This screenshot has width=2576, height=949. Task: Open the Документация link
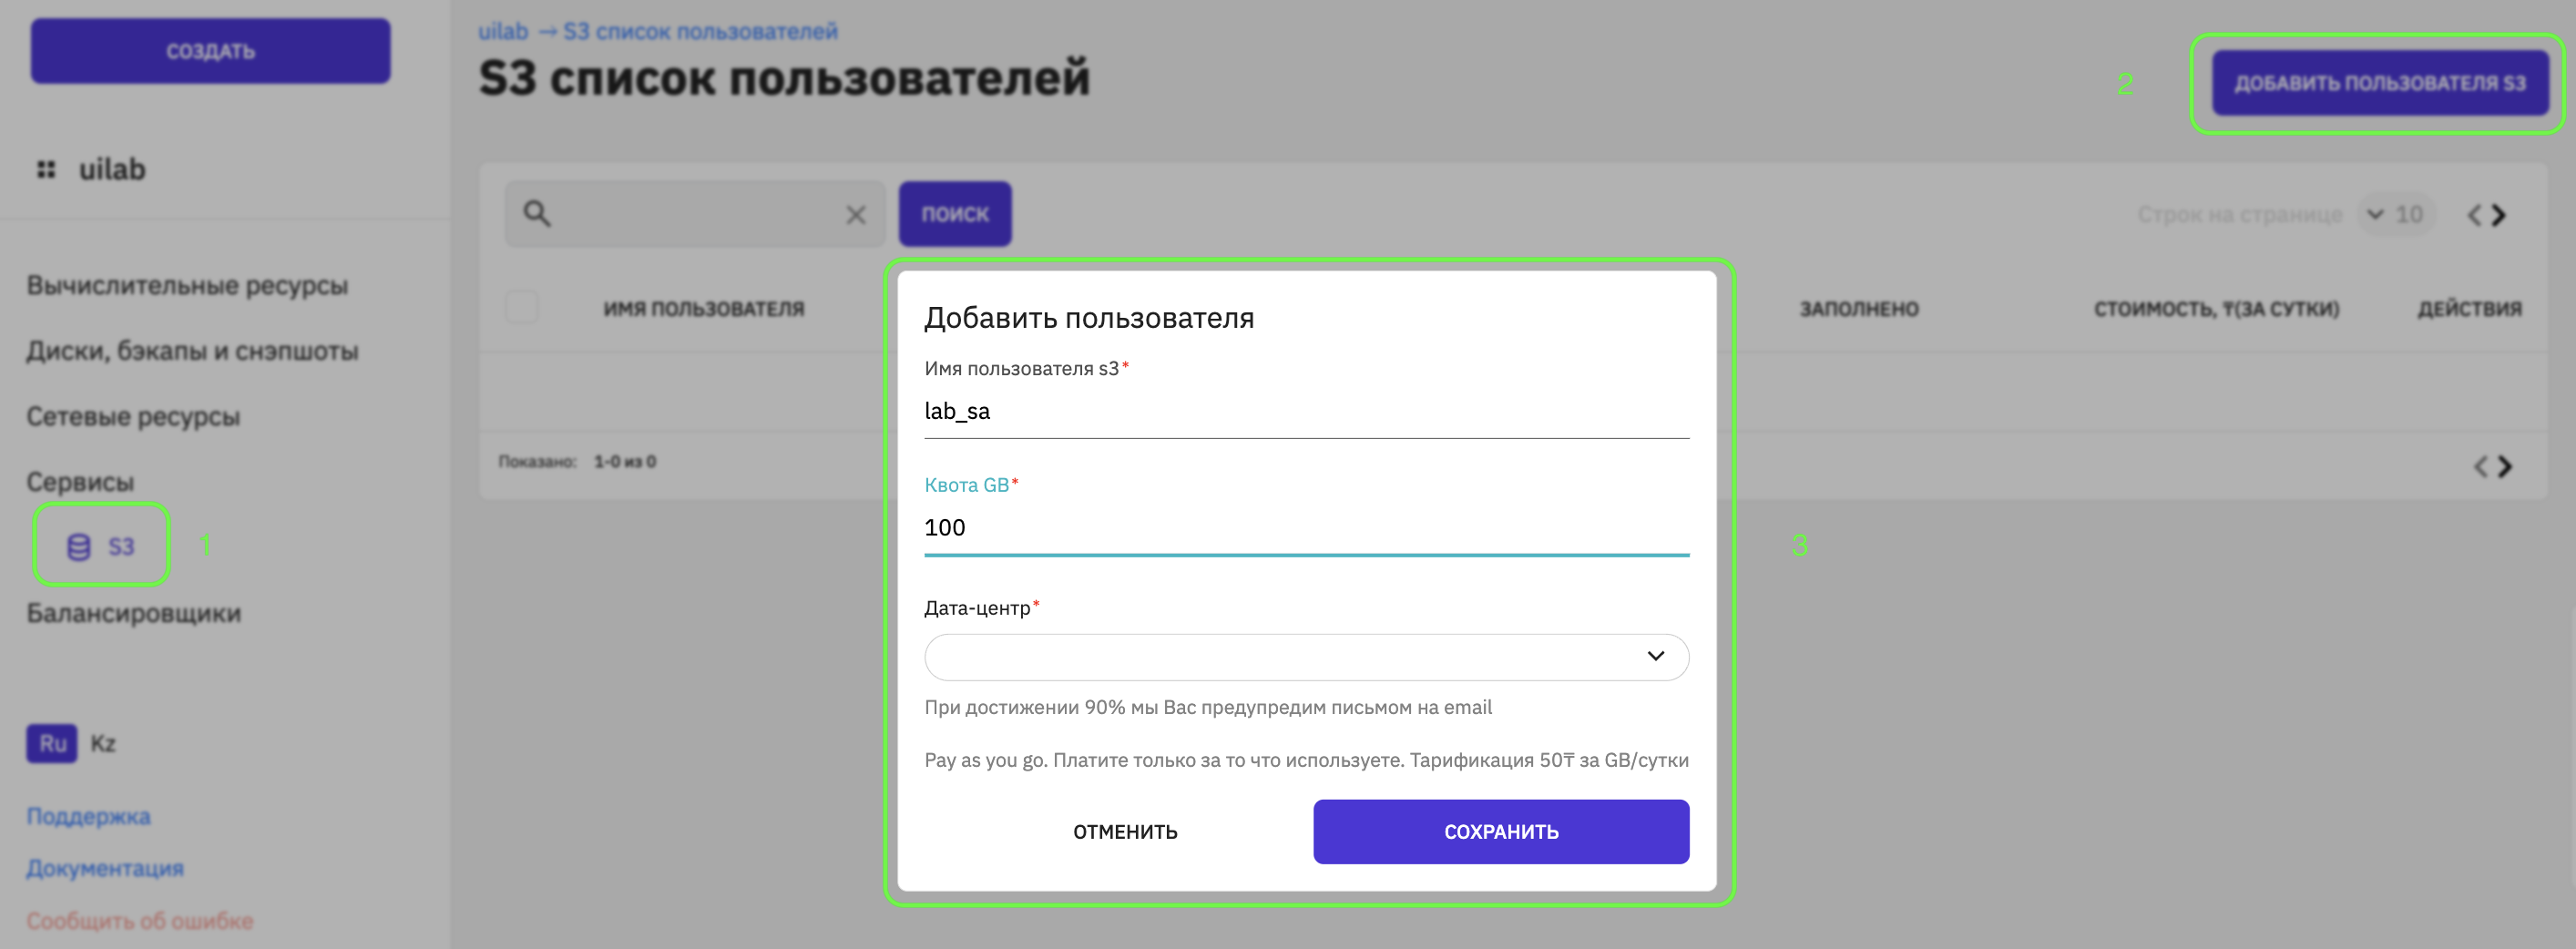[105, 868]
